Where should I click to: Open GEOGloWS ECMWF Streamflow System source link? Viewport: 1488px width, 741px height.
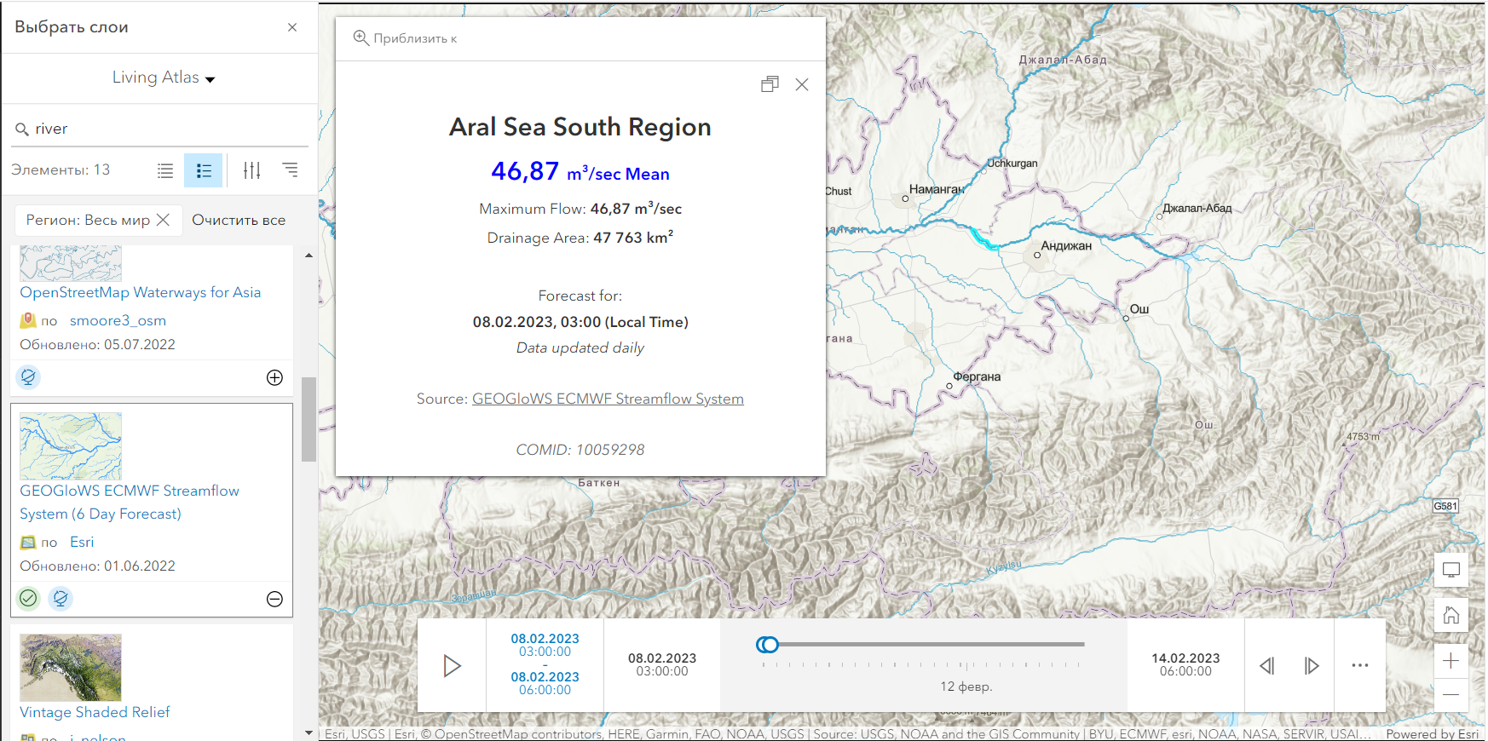[608, 399]
